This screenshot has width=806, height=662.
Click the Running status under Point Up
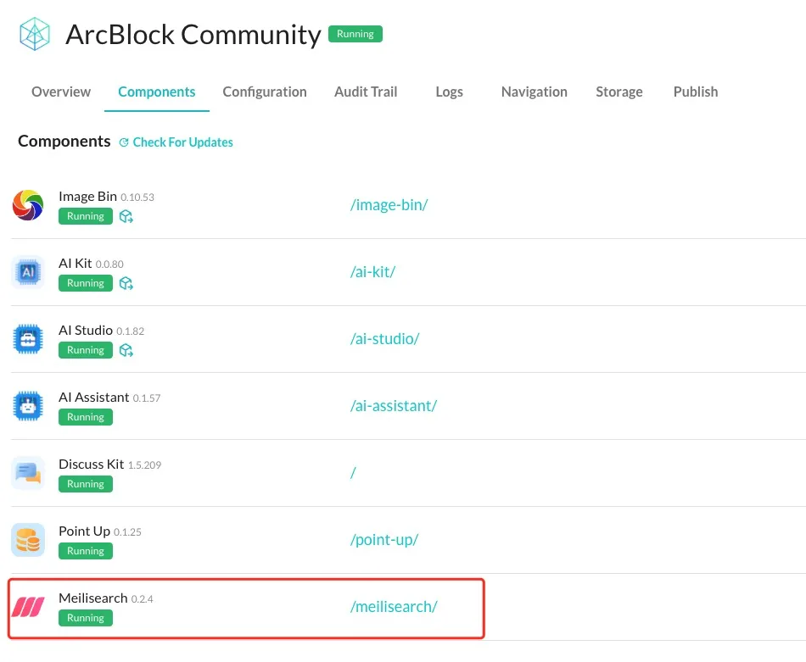tap(86, 551)
